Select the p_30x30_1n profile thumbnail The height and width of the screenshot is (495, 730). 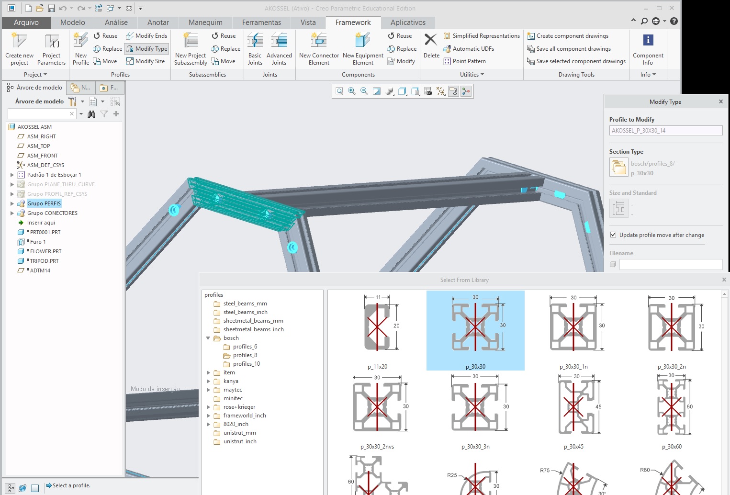point(573,331)
